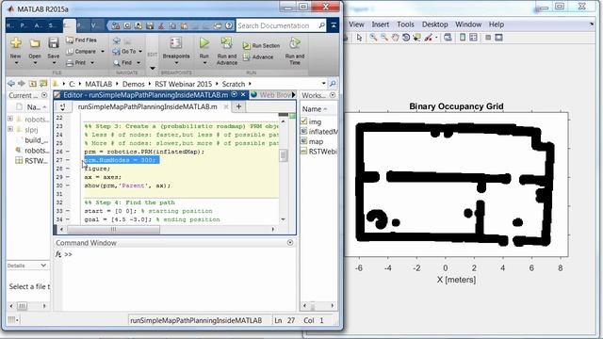Click the New file icon
Image resolution: width=603 pixels, height=339 pixels.
coord(16,43)
